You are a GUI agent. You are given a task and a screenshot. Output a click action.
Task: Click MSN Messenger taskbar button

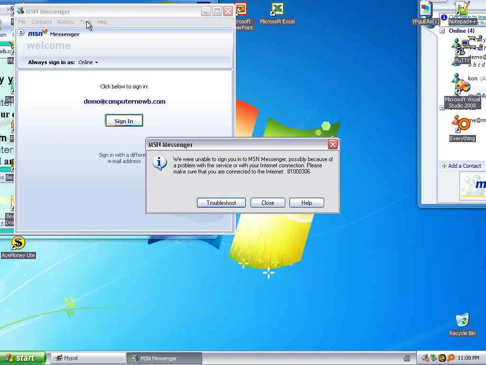pos(164,358)
